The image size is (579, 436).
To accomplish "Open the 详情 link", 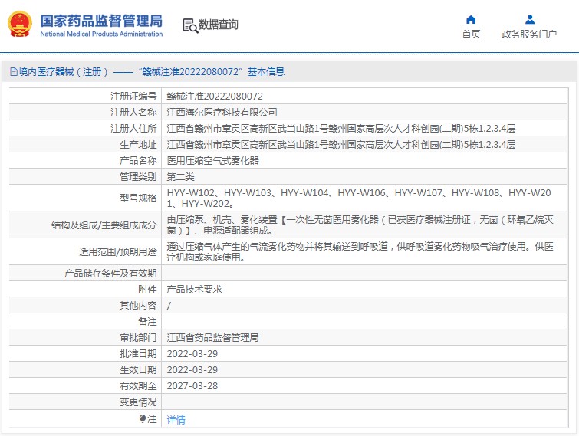I will [176, 419].
